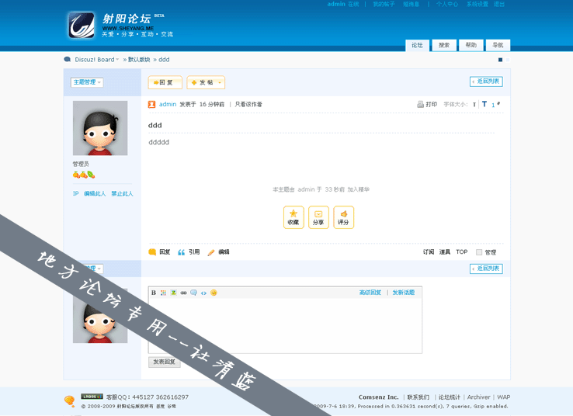
Task: Click the footer mascot bubble icon
Action: point(69,401)
